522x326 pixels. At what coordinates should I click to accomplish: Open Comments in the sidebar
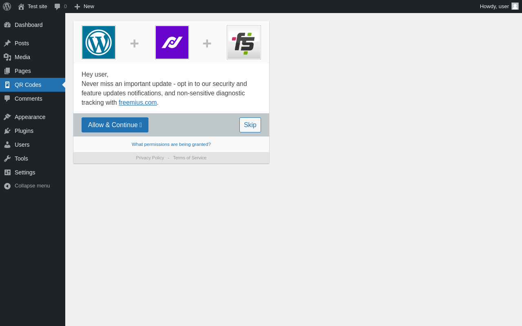coord(33,99)
